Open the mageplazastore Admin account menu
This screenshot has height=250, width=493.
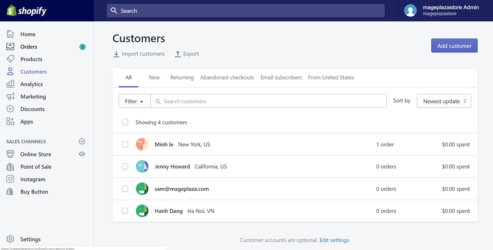(x=446, y=11)
